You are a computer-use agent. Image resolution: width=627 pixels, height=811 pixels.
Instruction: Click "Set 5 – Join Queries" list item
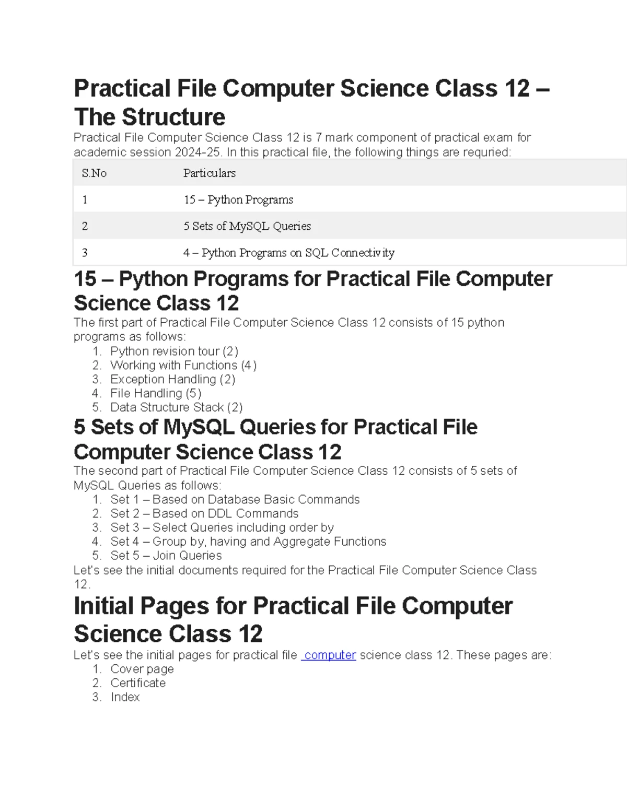click(x=166, y=556)
